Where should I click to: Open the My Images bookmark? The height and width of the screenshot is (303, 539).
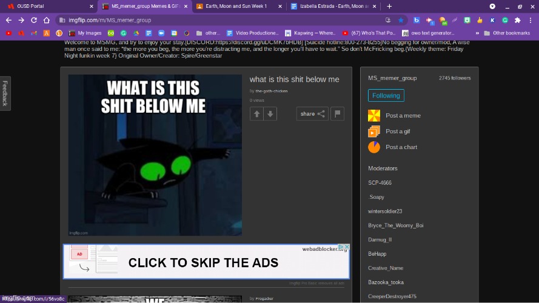(x=85, y=33)
